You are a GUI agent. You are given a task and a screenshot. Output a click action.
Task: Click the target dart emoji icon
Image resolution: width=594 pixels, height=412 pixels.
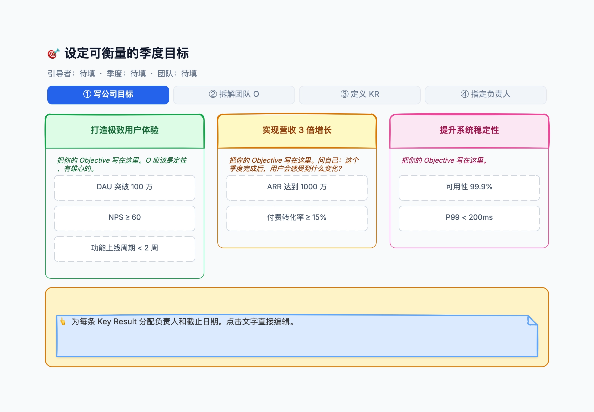[x=54, y=53]
